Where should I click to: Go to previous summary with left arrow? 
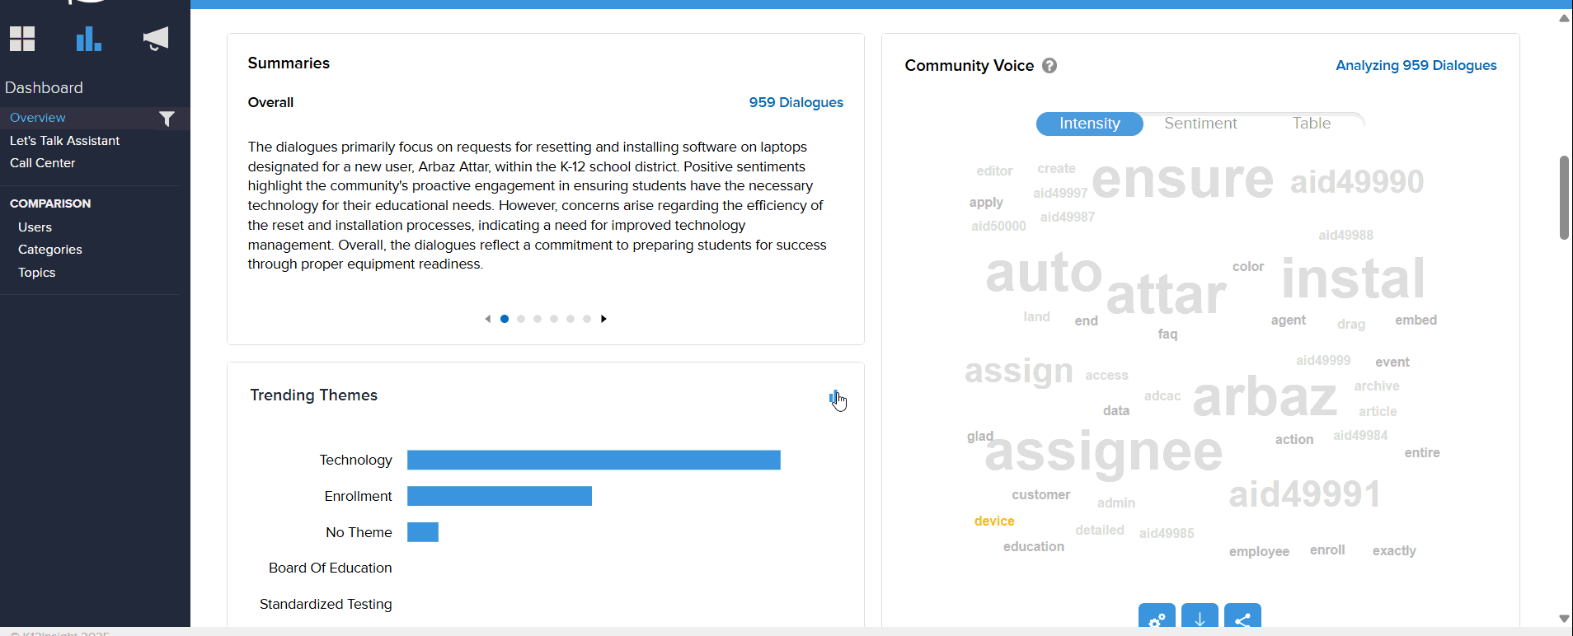pyautogui.click(x=487, y=319)
